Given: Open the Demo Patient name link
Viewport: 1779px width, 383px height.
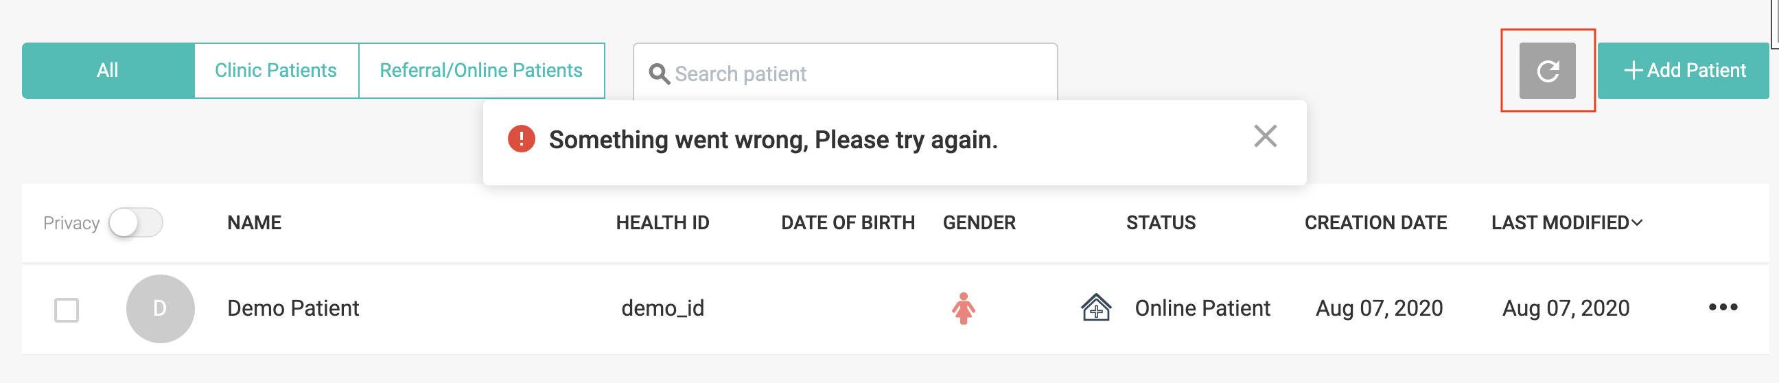Looking at the screenshot, I should pyautogui.click(x=293, y=308).
